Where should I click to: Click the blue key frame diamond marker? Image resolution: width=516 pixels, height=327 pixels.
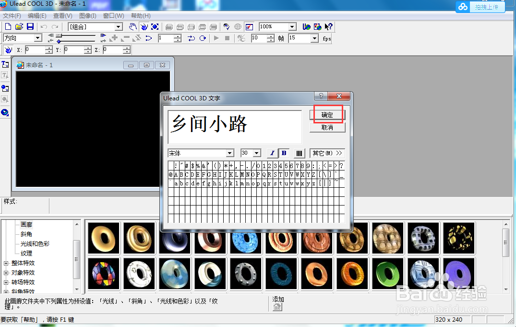(59, 41)
